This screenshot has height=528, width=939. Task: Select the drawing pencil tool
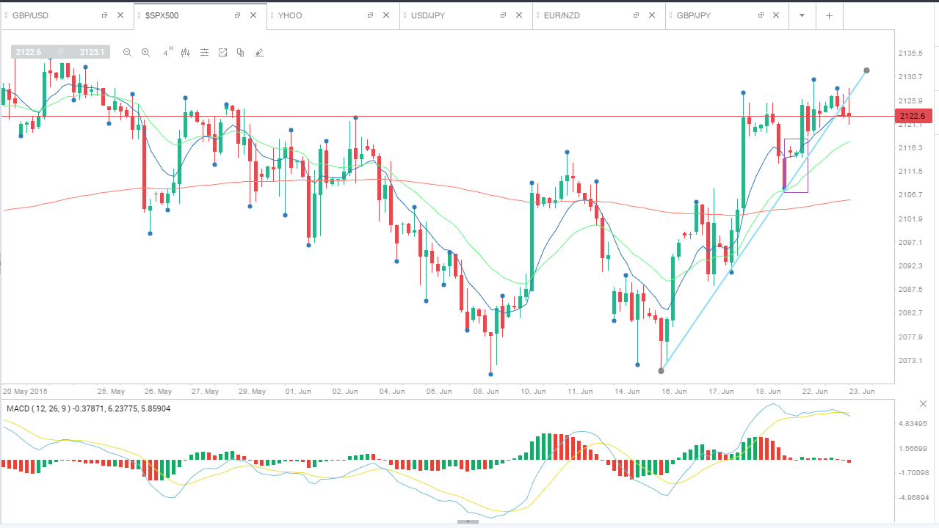click(258, 52)
